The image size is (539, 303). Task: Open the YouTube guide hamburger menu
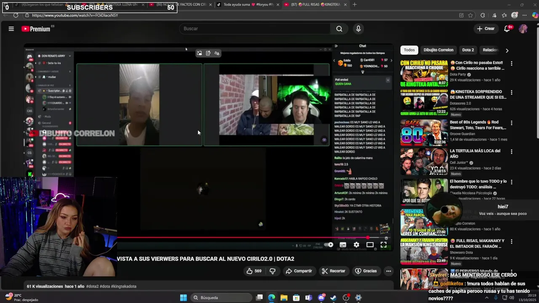click(x=11, y=29)
